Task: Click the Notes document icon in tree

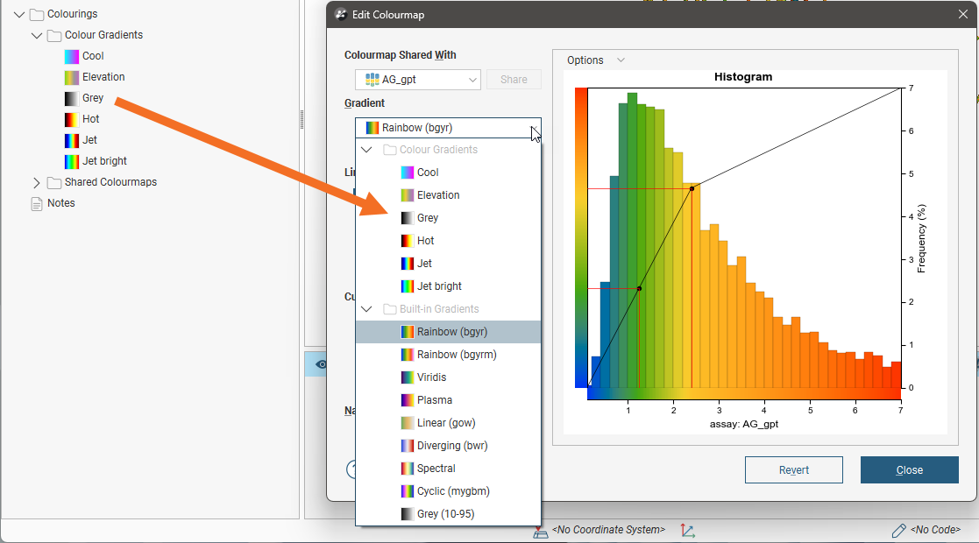Action: pos(36,203)
